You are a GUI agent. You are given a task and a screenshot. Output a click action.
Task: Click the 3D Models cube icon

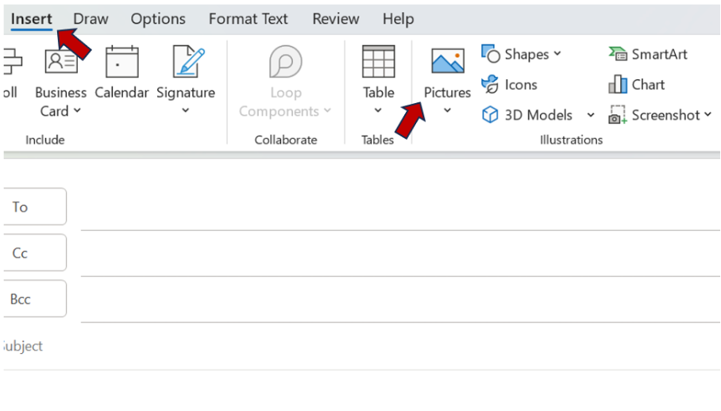[490, 115]
